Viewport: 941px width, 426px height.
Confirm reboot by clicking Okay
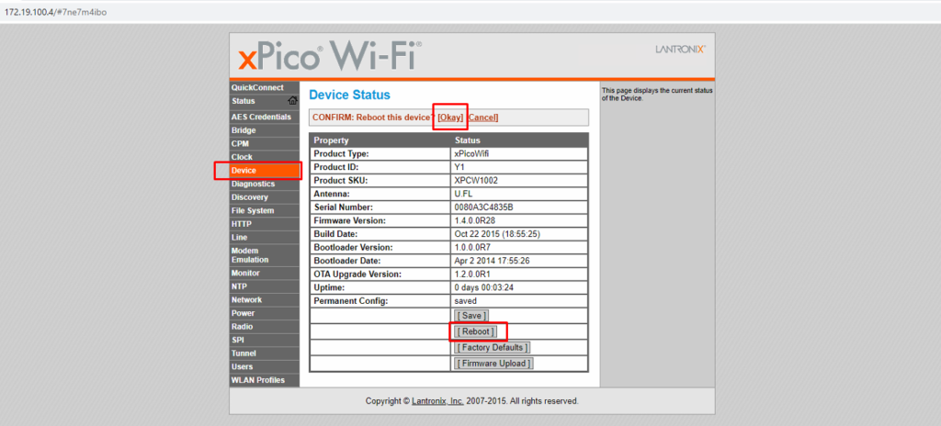[x=450, y=118]
